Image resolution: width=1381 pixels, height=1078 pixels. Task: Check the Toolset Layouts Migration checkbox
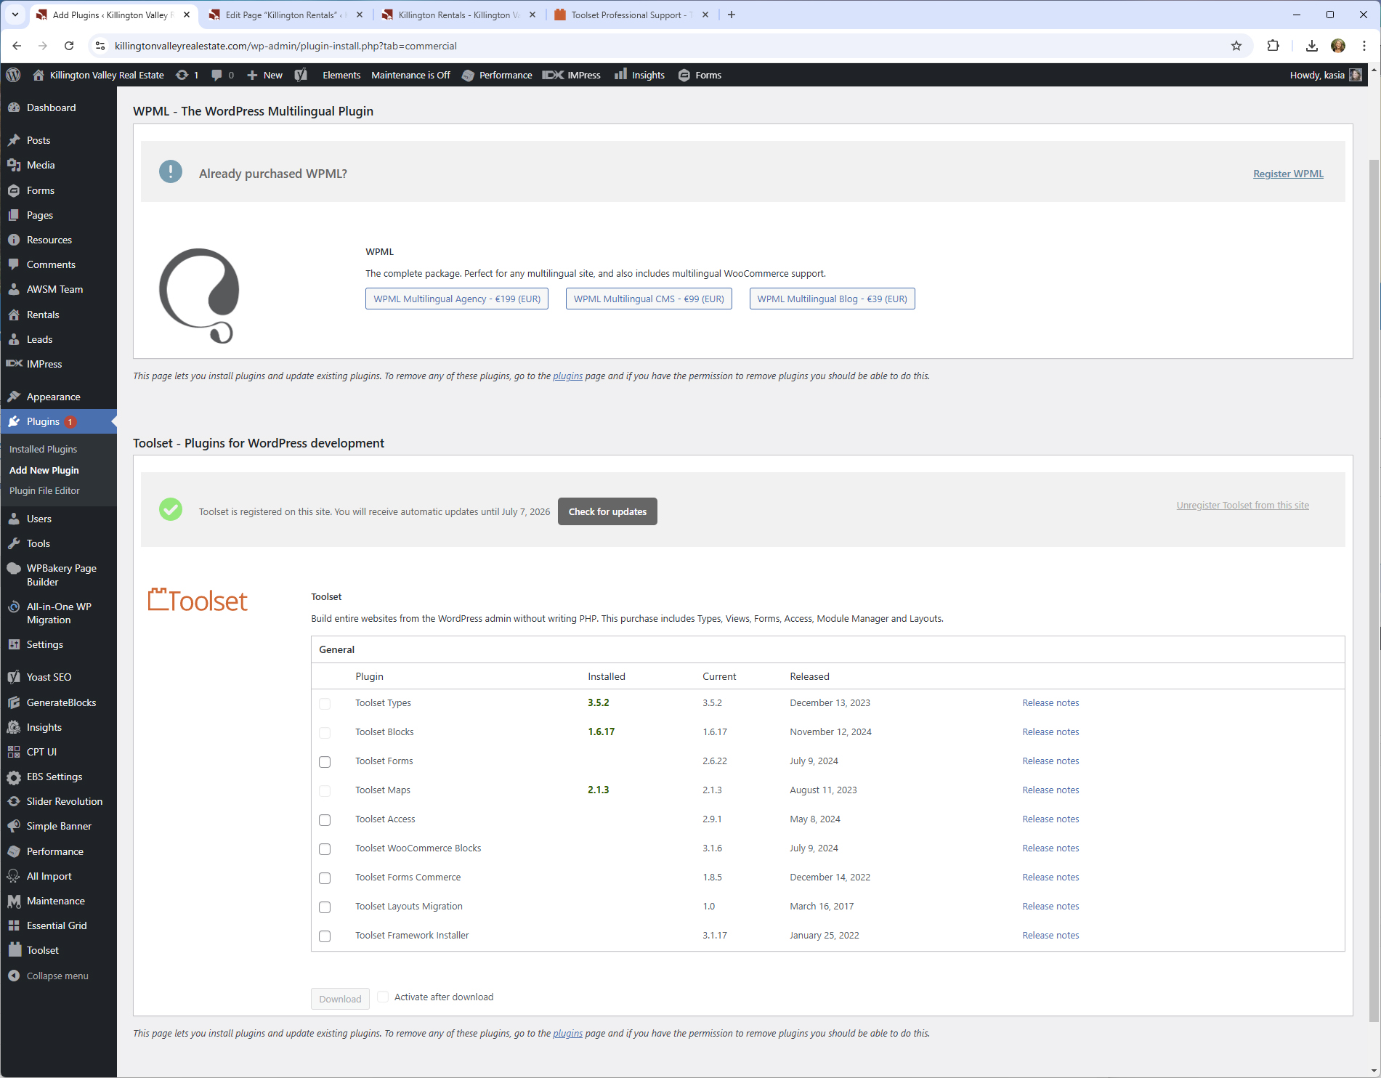pos(325,907)
